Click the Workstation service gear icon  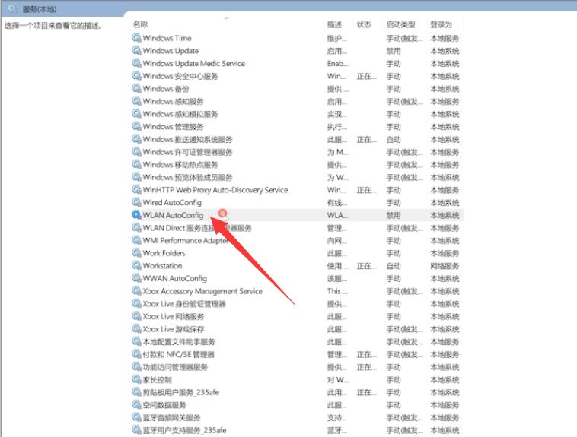pyautogui.click(x=136, y=265)
